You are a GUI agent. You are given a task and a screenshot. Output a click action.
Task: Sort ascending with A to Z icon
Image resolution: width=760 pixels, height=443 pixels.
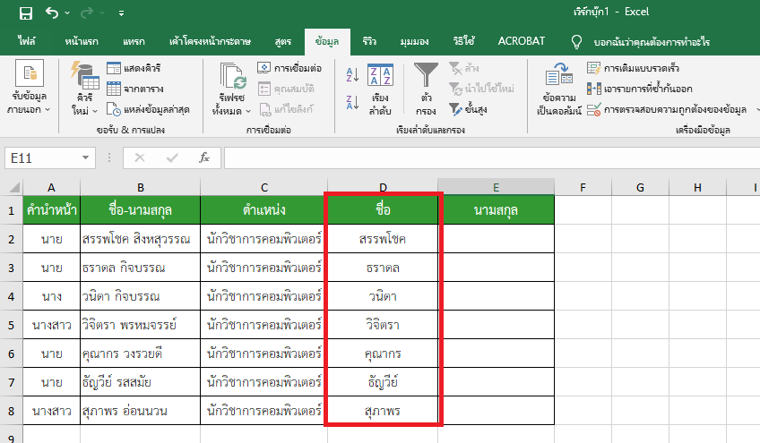tap(352, 75)
